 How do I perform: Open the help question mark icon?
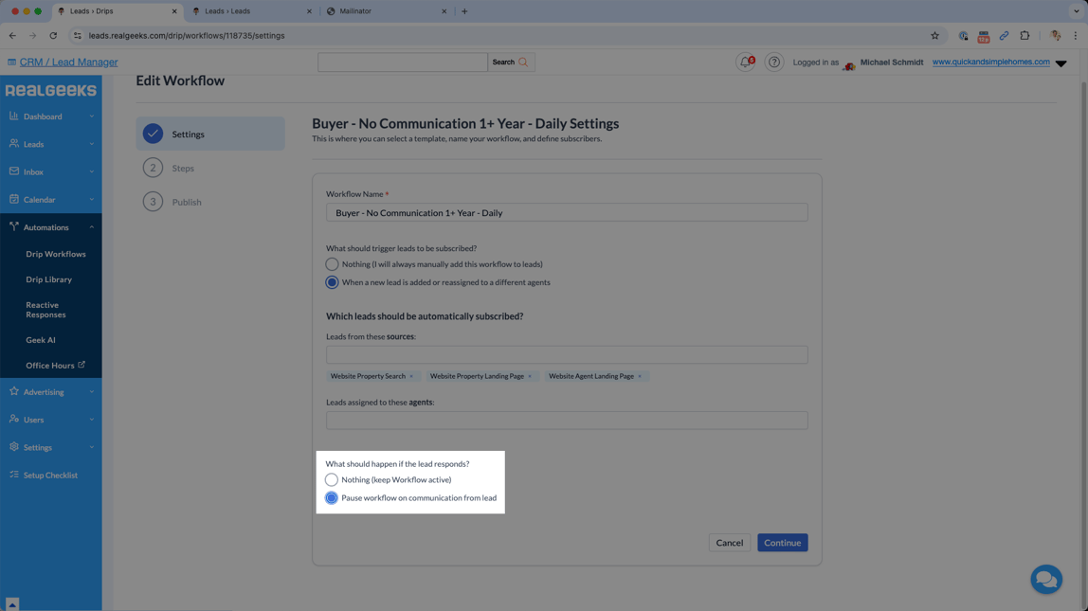coord(774,62)
